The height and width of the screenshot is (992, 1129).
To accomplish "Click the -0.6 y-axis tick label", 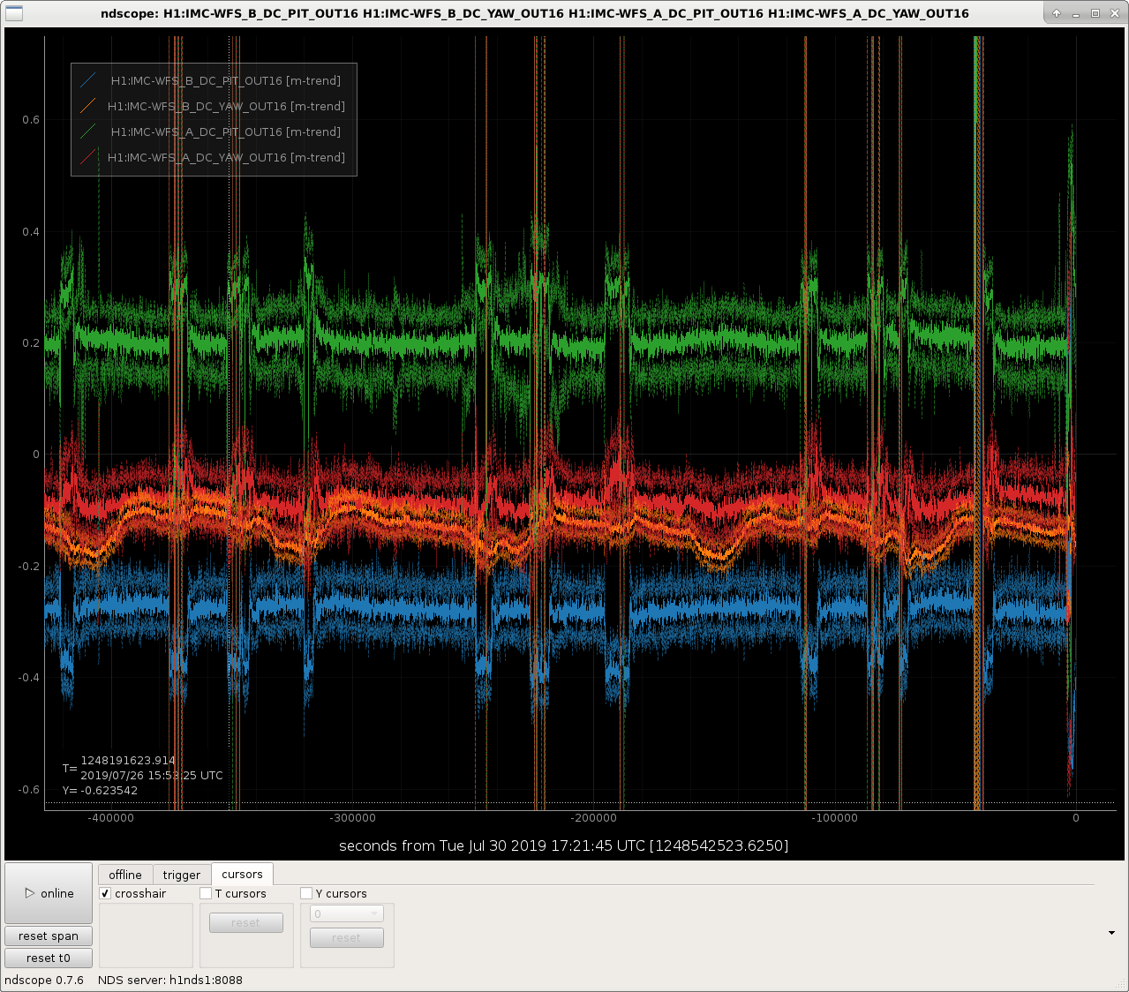I will point(29,790).
